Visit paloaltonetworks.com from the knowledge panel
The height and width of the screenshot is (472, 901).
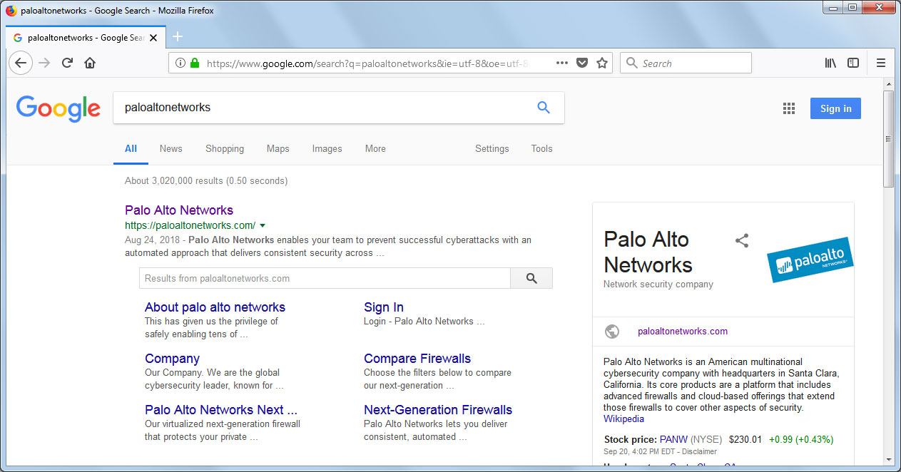coord(683,331)
